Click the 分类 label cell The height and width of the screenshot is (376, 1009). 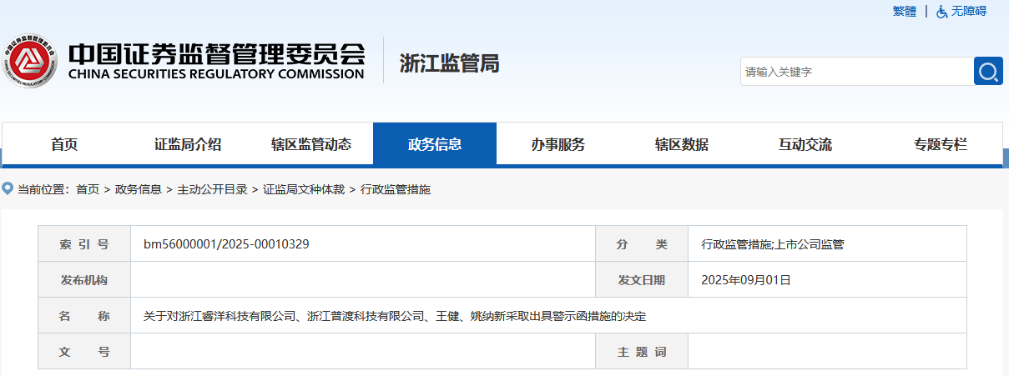coord(642,244)
